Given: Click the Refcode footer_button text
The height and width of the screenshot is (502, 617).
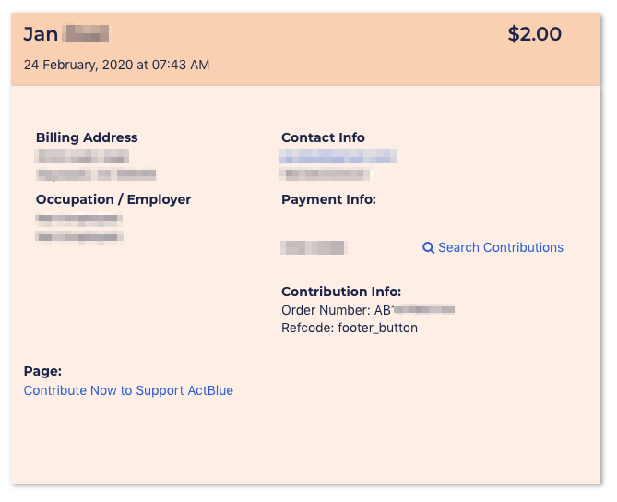Looking at the screenshot, I should [350, 328].
